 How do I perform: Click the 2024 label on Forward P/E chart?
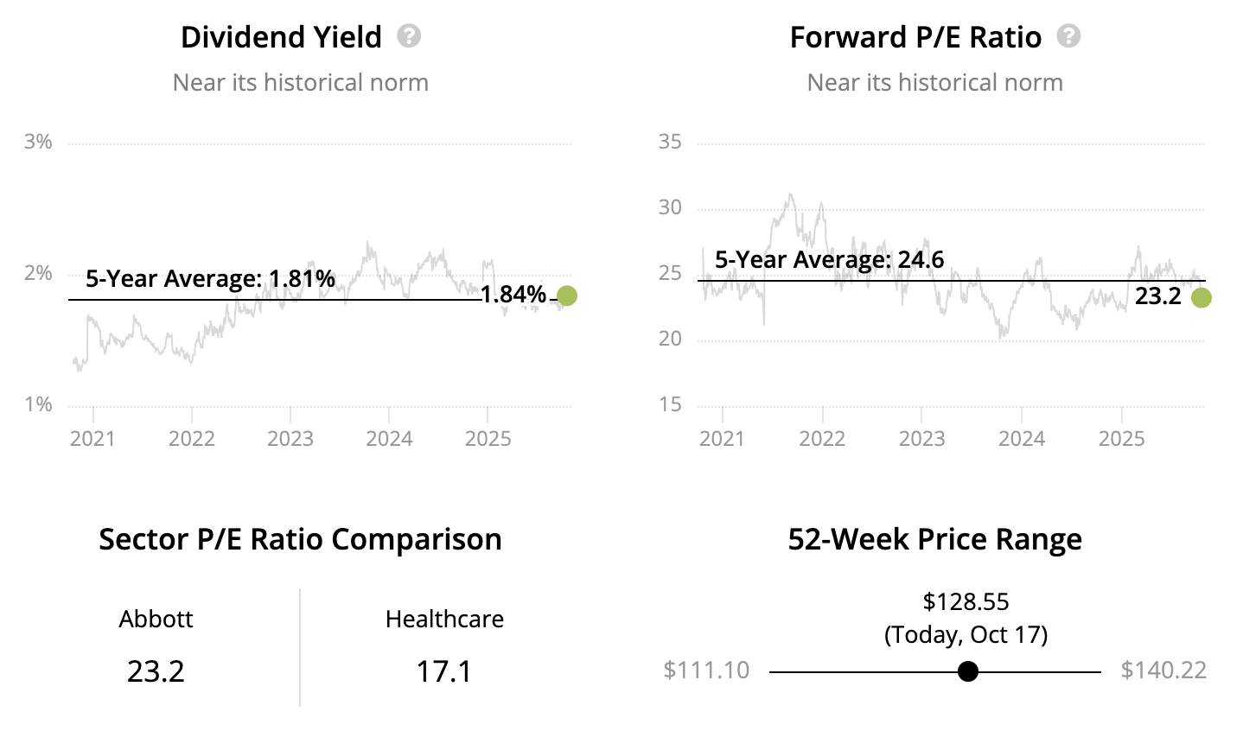tap(1022, 439)
